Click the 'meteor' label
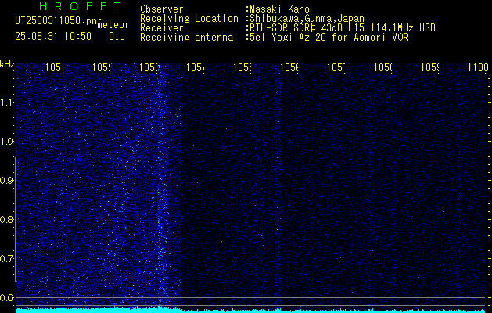492x313 pixels. 113,25
